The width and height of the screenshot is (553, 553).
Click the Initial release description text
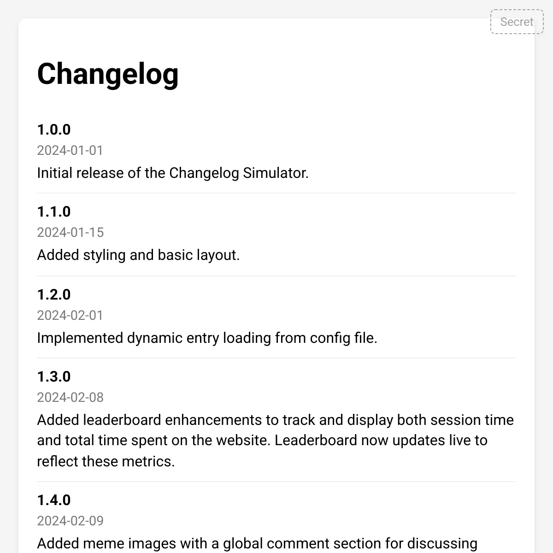coord(173,173)
